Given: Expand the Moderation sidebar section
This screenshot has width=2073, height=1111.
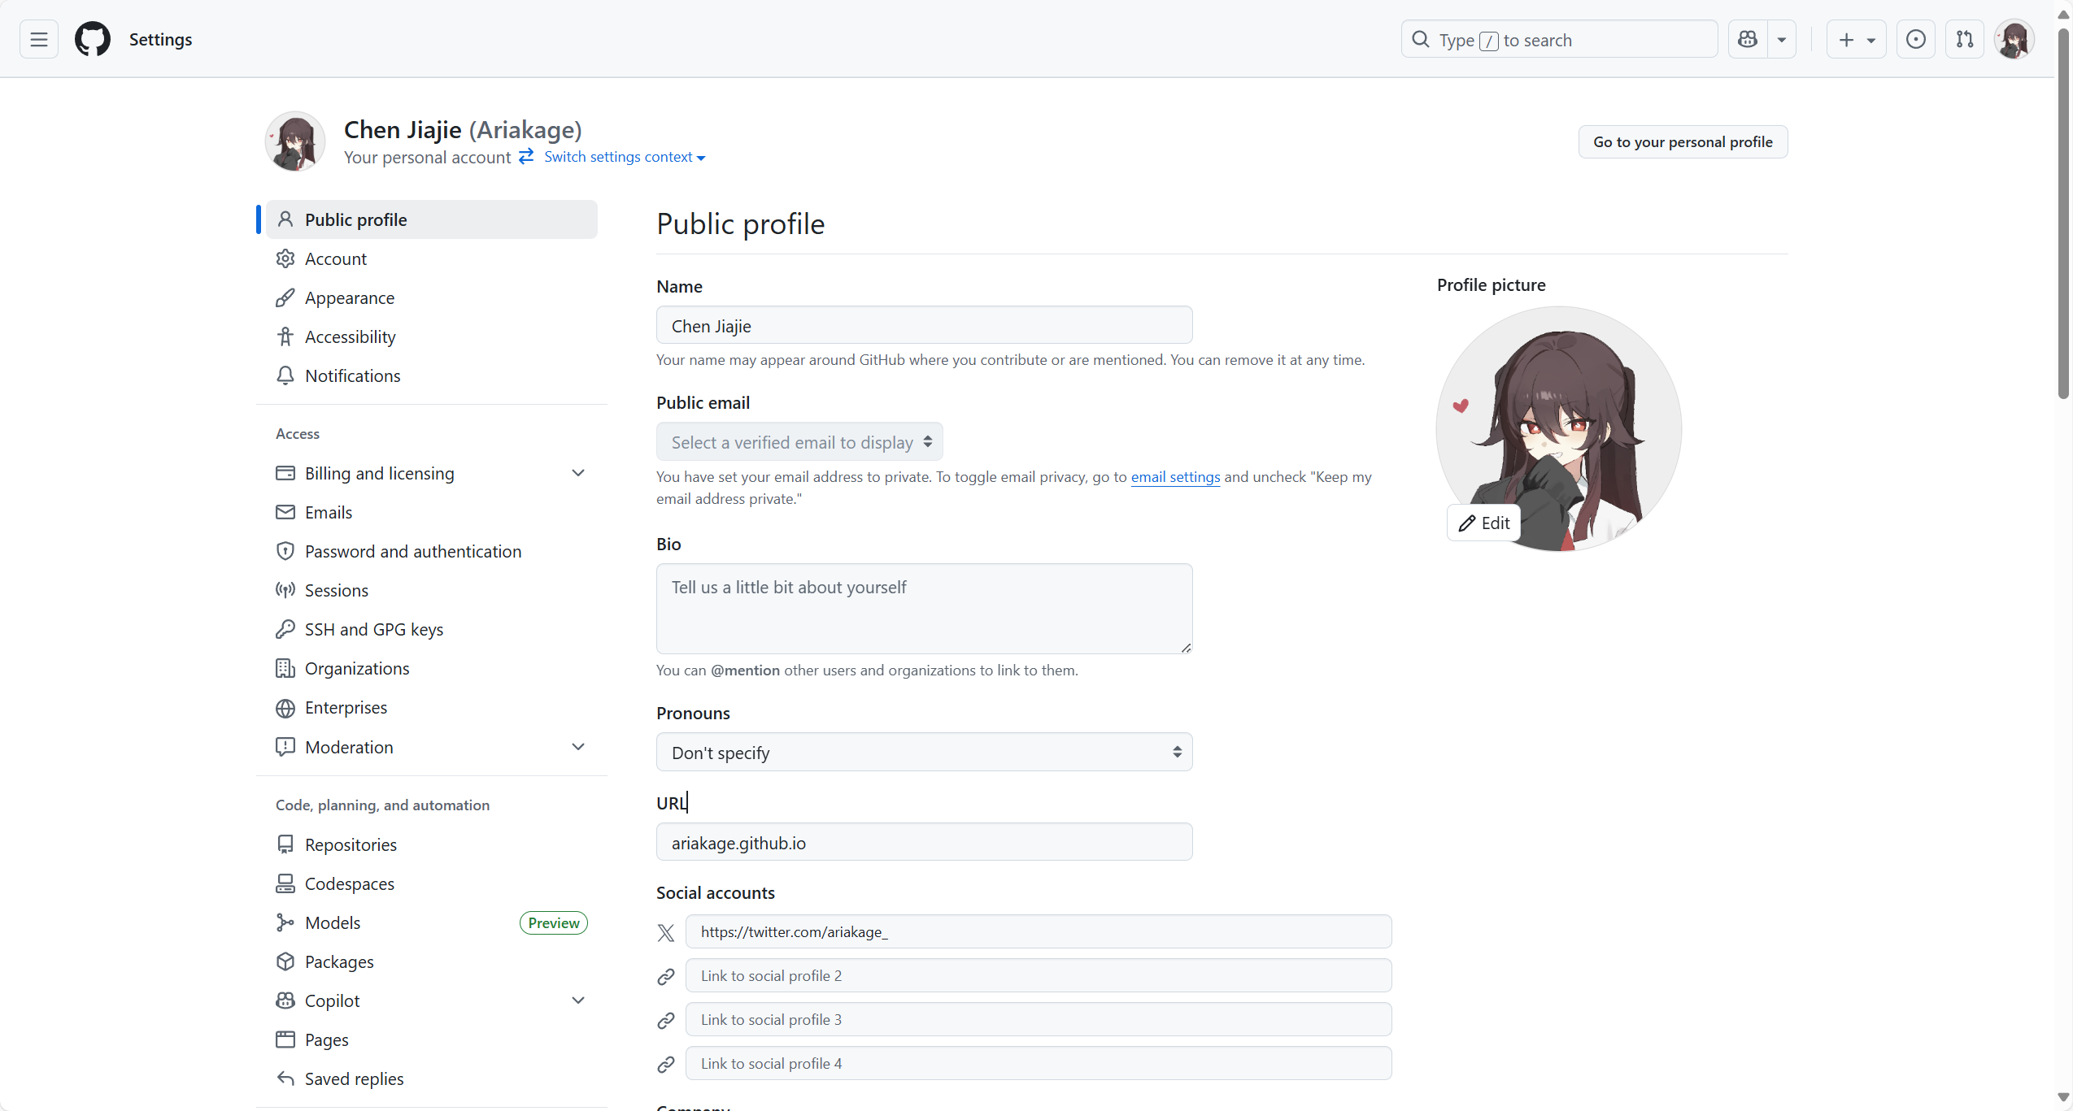Looking at the screenshot, I should coord(578,747).
